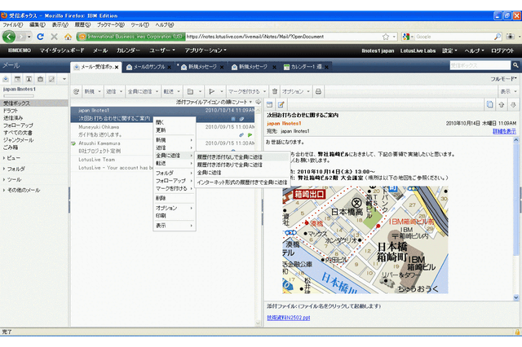Image resolution: width=522 pixels, height=347 pixels.
Task: Click the follow-up flag icon in toolbar
Action: pos(212,91)
